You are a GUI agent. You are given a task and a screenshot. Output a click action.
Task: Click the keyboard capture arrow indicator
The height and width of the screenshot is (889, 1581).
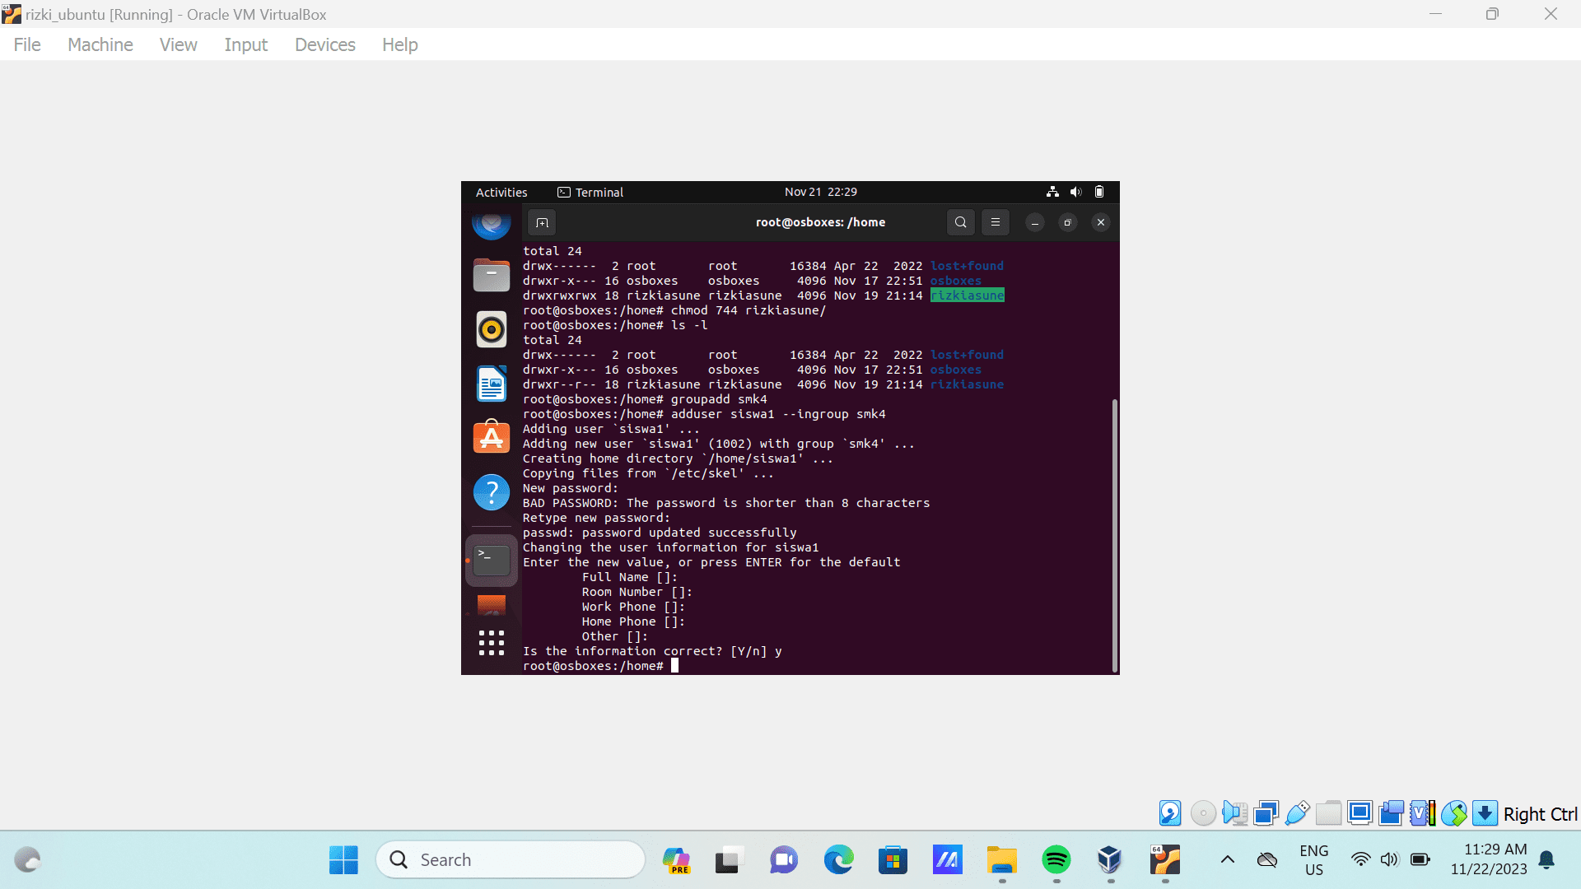click(1485, 813)
